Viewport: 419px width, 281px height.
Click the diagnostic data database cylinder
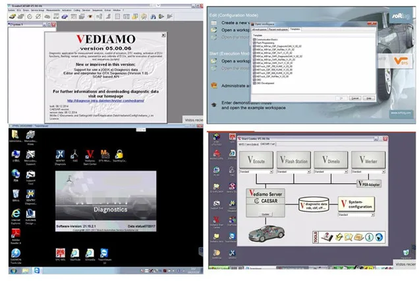tap(314, 205)
